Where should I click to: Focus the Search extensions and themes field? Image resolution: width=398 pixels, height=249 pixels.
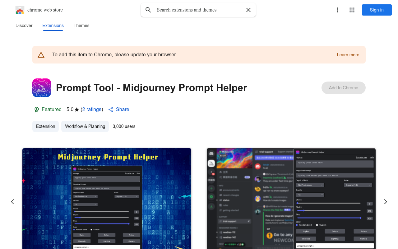[199, 10]
